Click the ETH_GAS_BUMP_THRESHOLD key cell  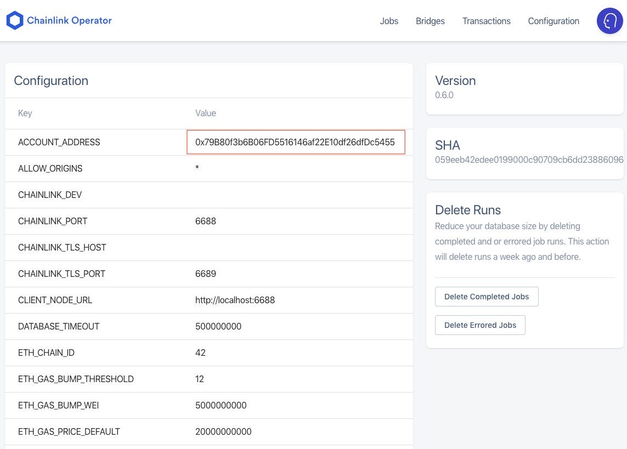[x=76, y=379]
